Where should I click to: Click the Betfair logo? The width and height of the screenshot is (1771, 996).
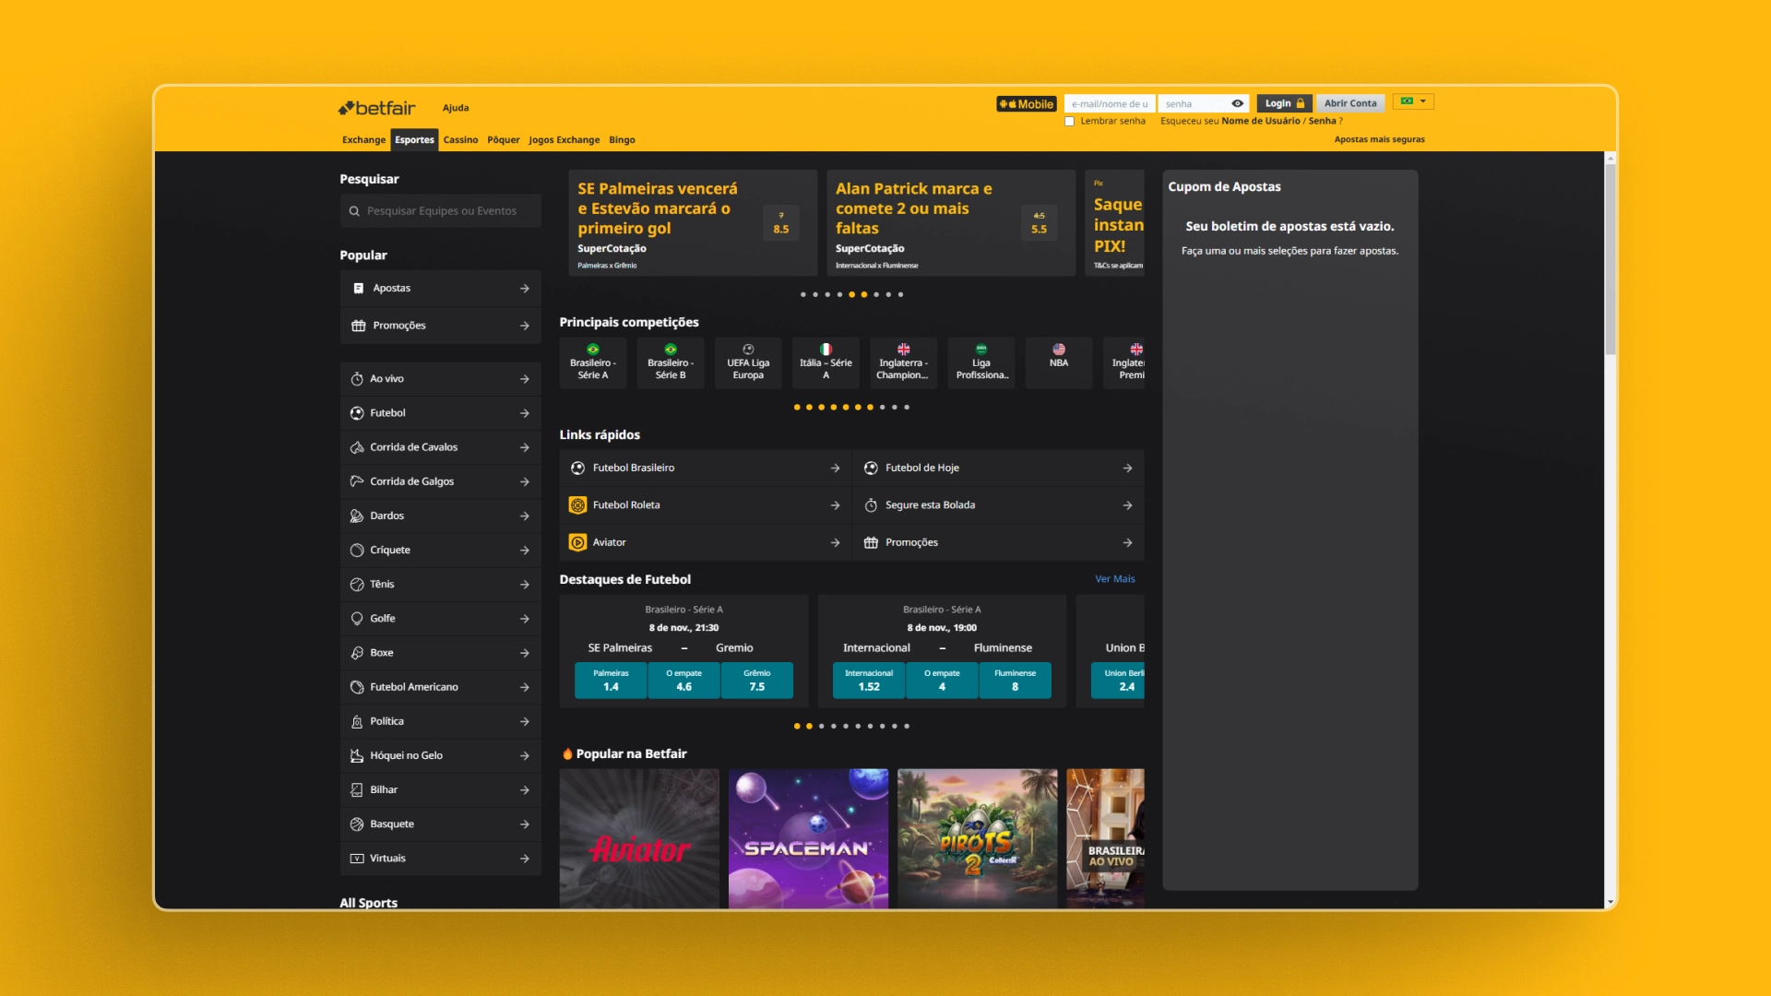[x=376, y=108]
